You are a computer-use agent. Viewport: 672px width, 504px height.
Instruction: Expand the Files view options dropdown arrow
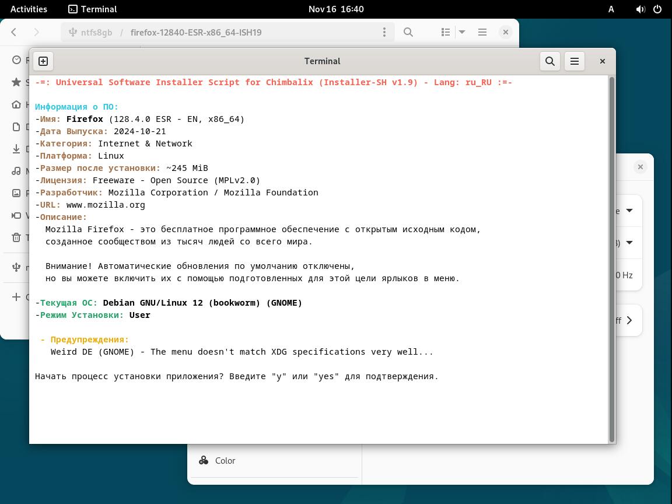click(x=462, y=32)
